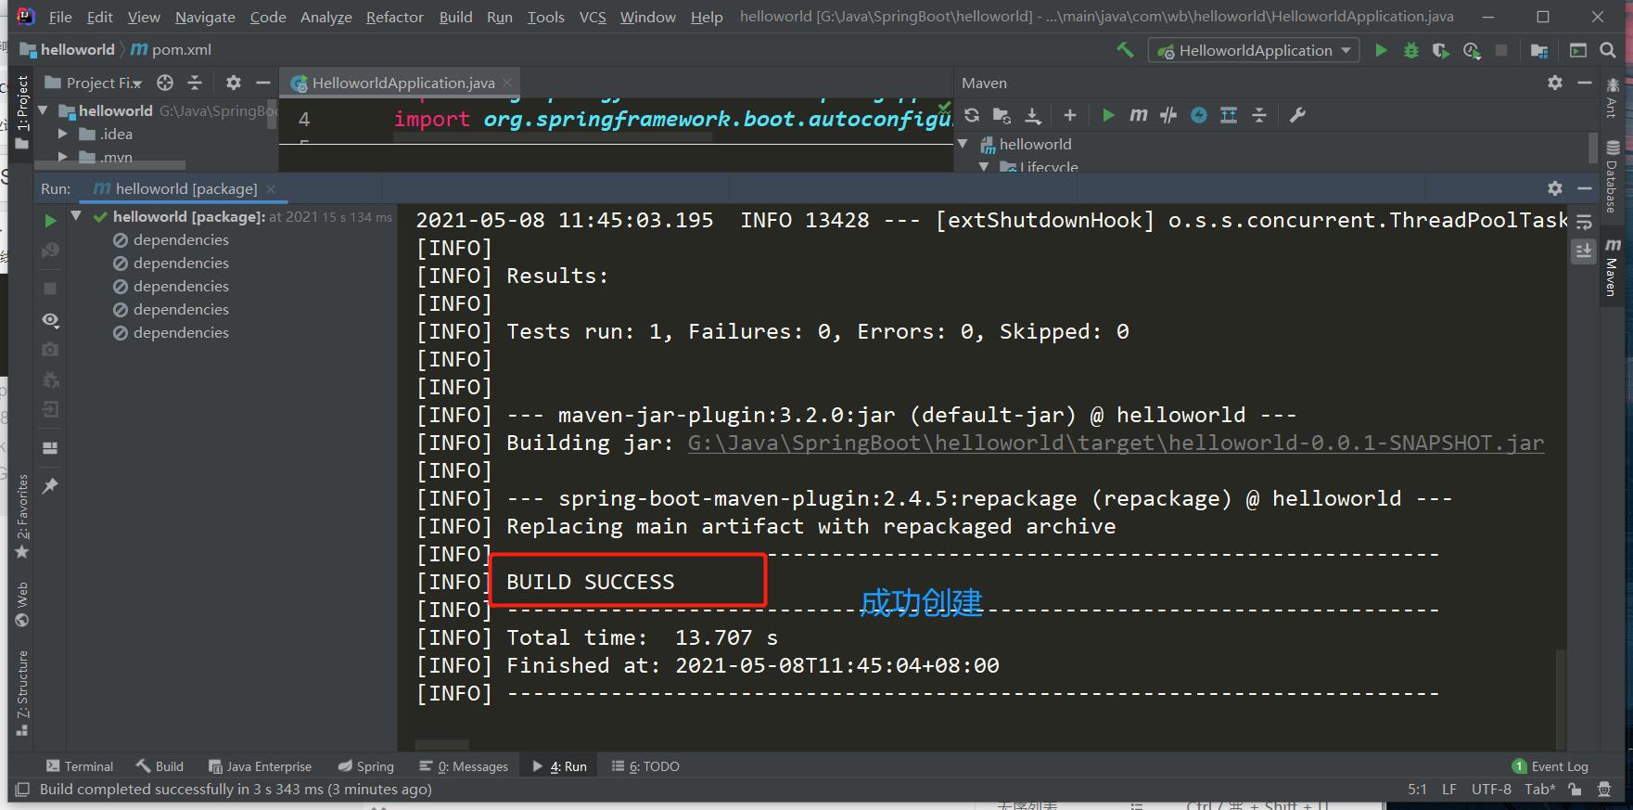Image resolution: width=1633 pixels, height=810 pixels.
Task: Click restore layout icon in Run sidebar
Action: (50, 448)
